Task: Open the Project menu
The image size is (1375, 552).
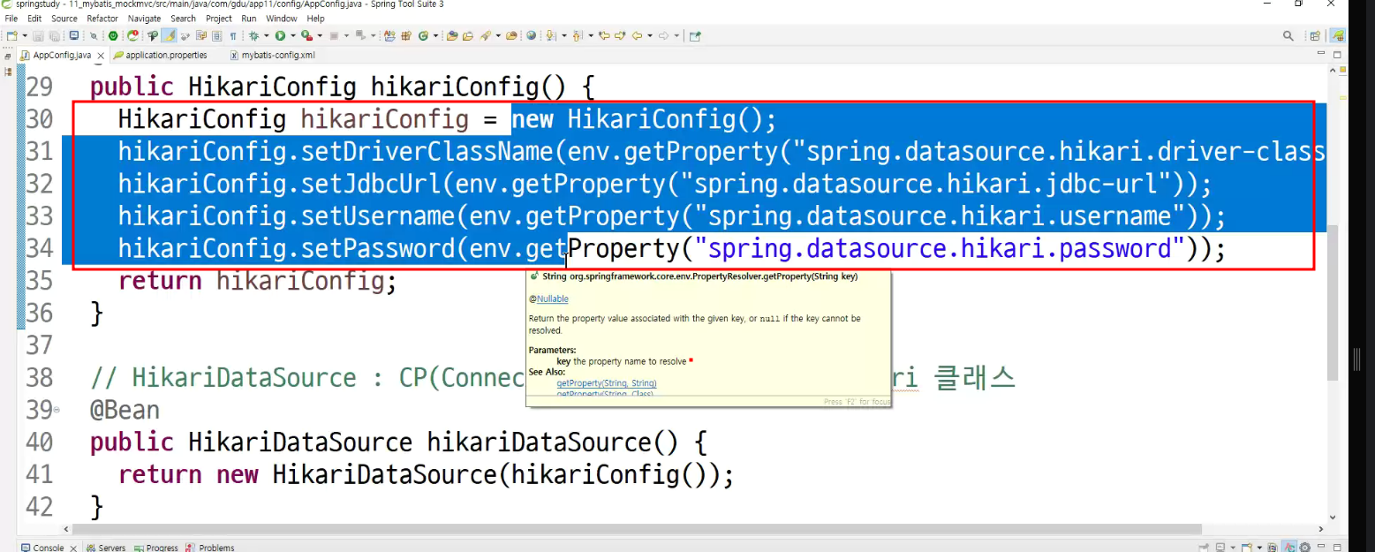Action: 219,18
